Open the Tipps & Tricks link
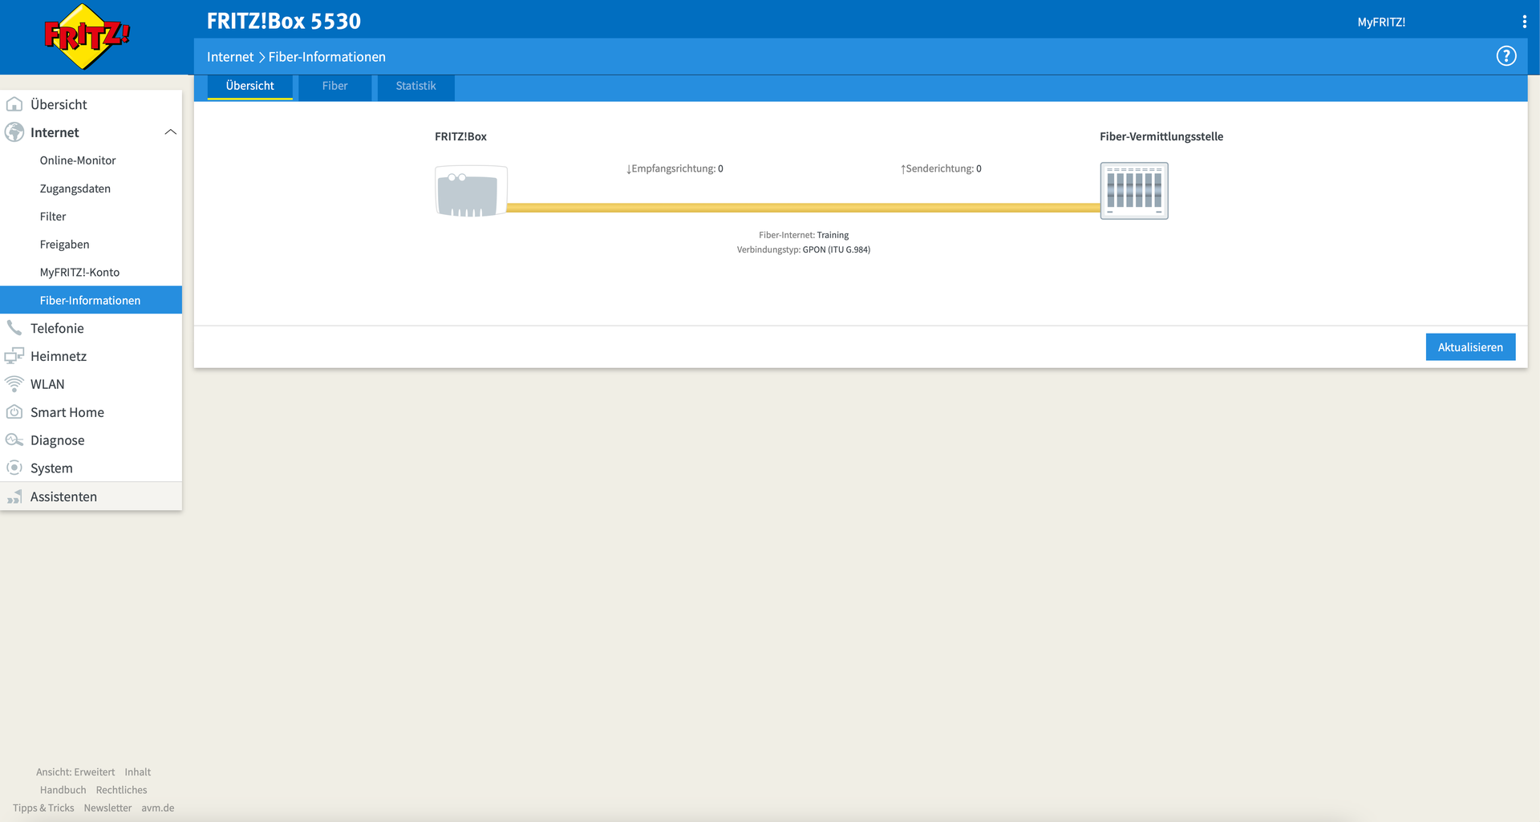The height and width of the screenshot is (822, 1540). (43, 808)
